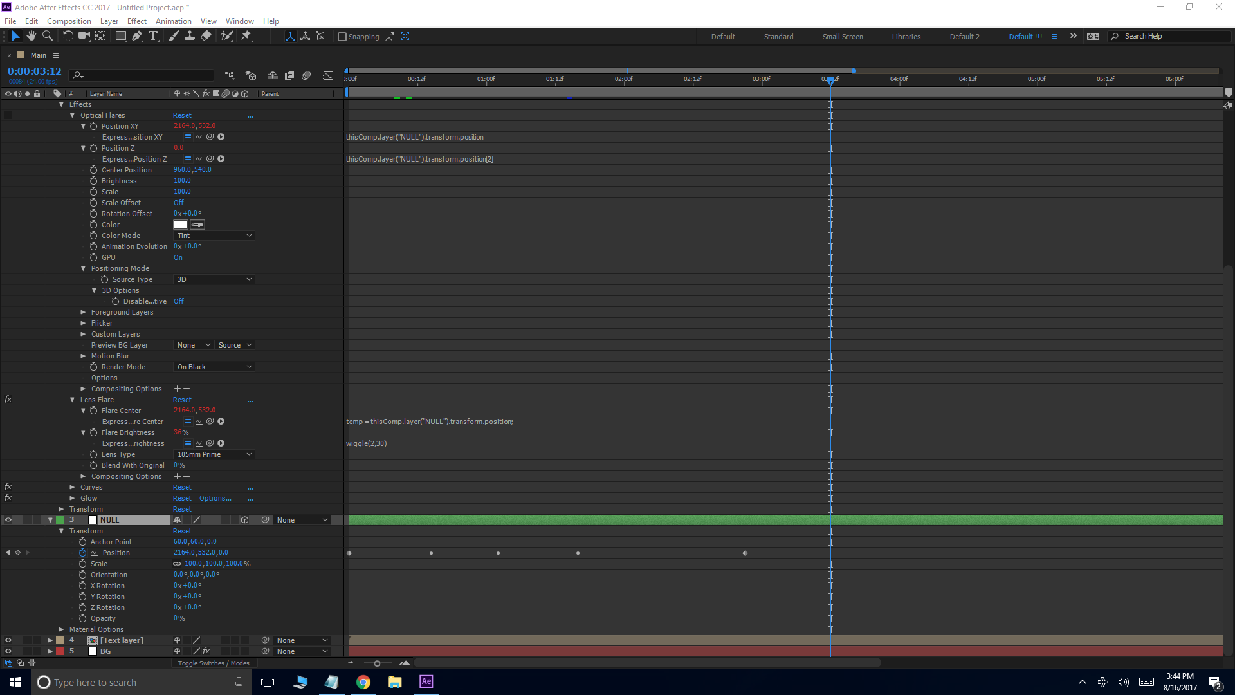Click the white Color swatch
Screen dimensions: 1235x695
(x=181, y=225)
